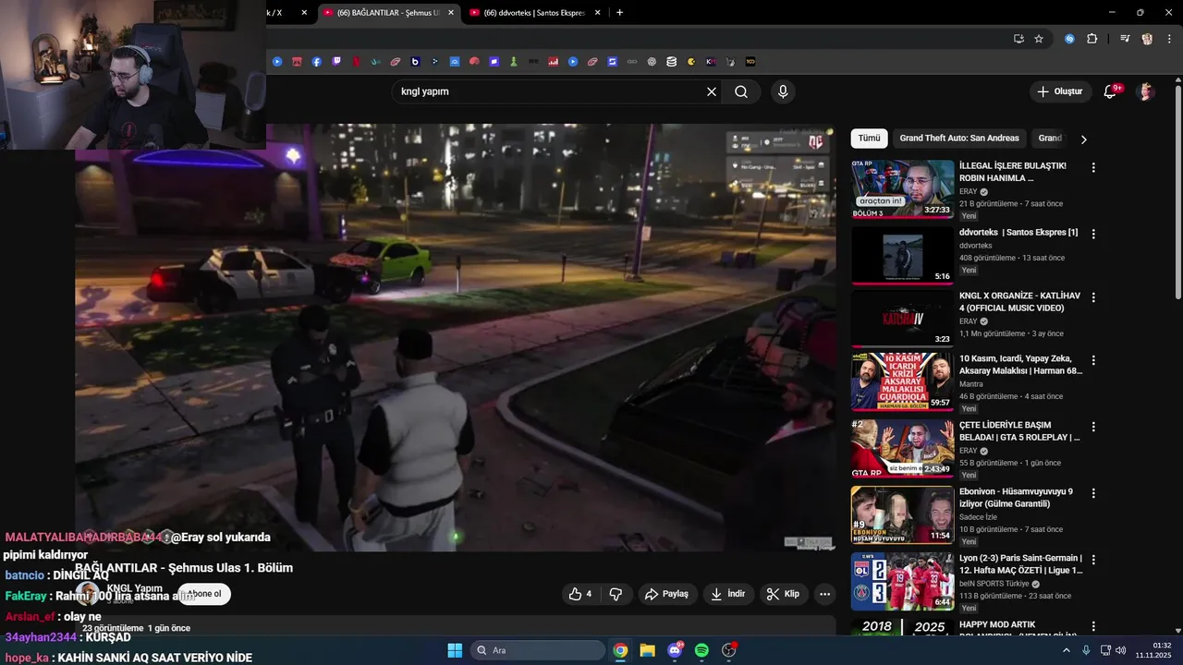Click the install app icon in the address bar
This screenshot has width=1183, height=665.
point(1018,39)
